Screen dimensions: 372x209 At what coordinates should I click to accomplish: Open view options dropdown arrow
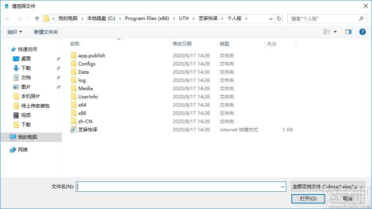point(335,31)
